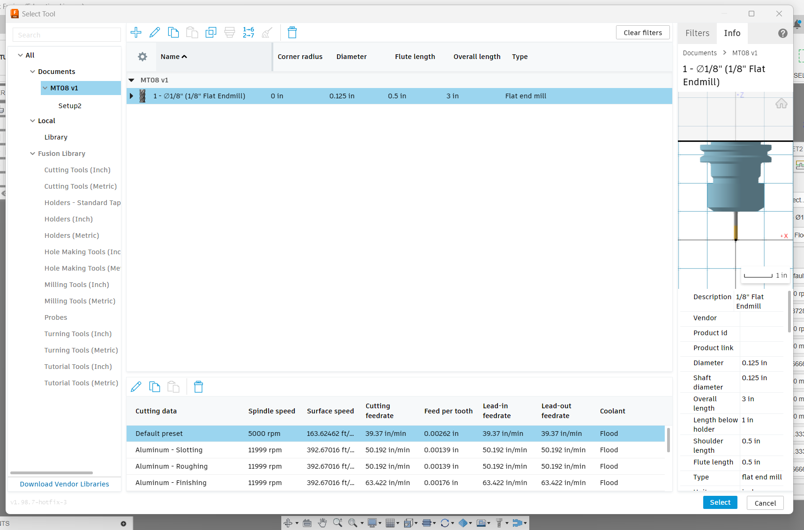
Task: Copy the selected tool using the top toolbar copy icon
Action: 173,32
